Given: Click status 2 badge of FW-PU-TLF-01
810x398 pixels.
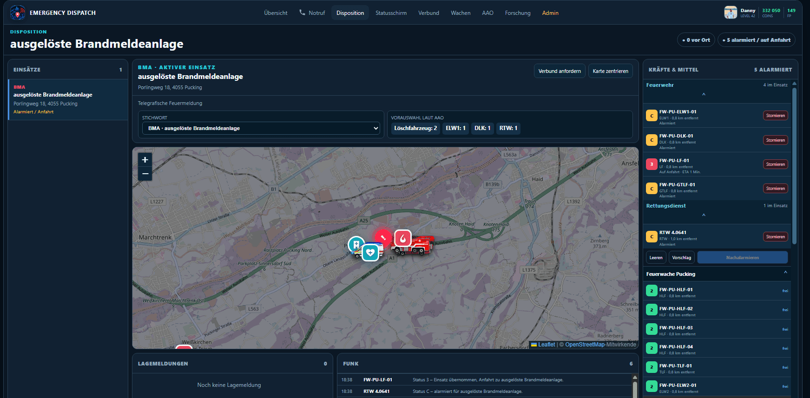Looking at the screenshot, I should [652, 367].
